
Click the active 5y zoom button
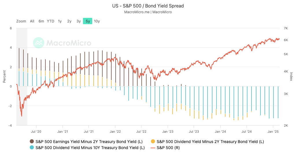pyautogui.click(x=88, y=21)
